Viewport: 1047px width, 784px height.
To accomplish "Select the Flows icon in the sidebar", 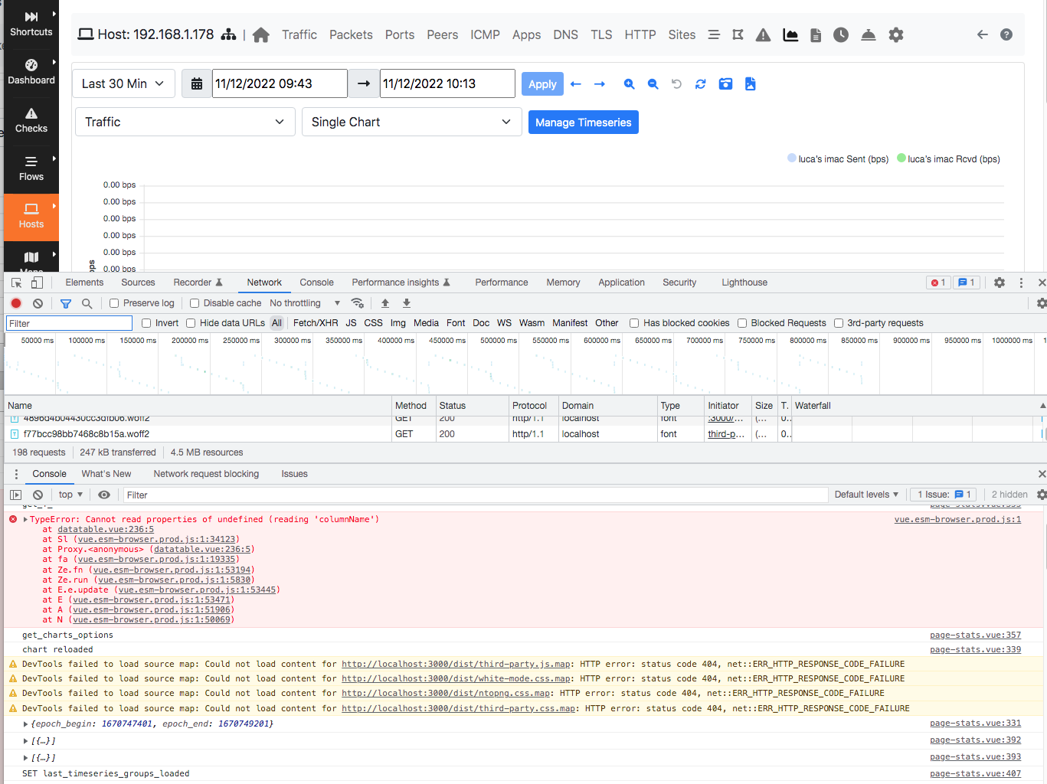I will click(x=31, y=168).
